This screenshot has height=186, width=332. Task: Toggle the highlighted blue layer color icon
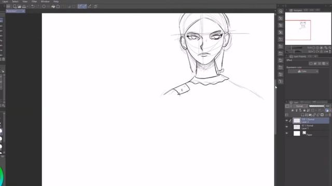click(327, 110)
